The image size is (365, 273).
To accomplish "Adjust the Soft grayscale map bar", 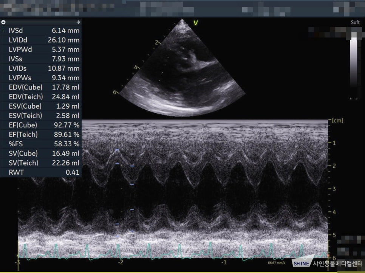I will tap(354, 62).
